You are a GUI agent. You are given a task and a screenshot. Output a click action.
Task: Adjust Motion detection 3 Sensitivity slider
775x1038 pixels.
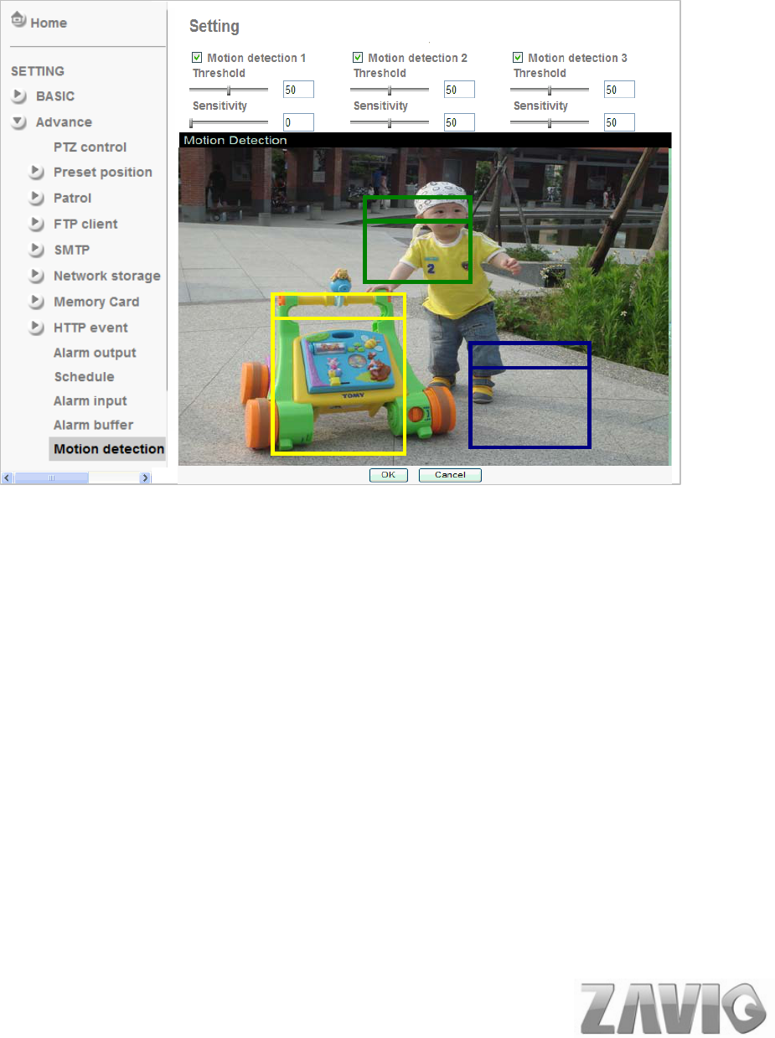550,122
